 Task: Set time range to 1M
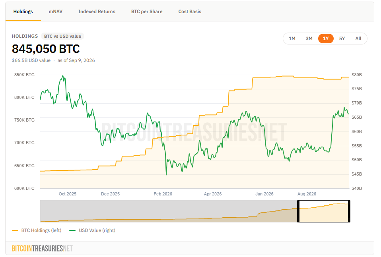coord(292,39)
